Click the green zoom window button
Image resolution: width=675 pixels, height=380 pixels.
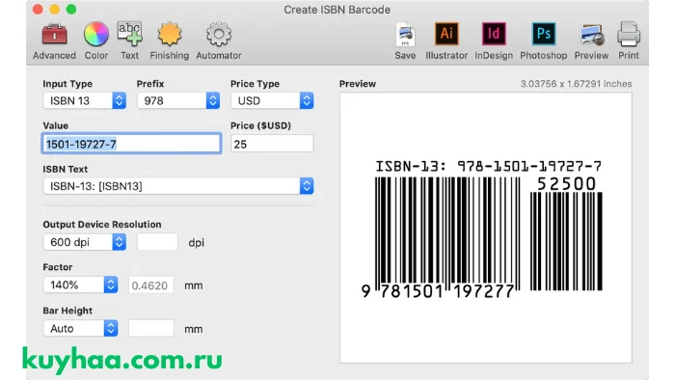coord(71,10)
